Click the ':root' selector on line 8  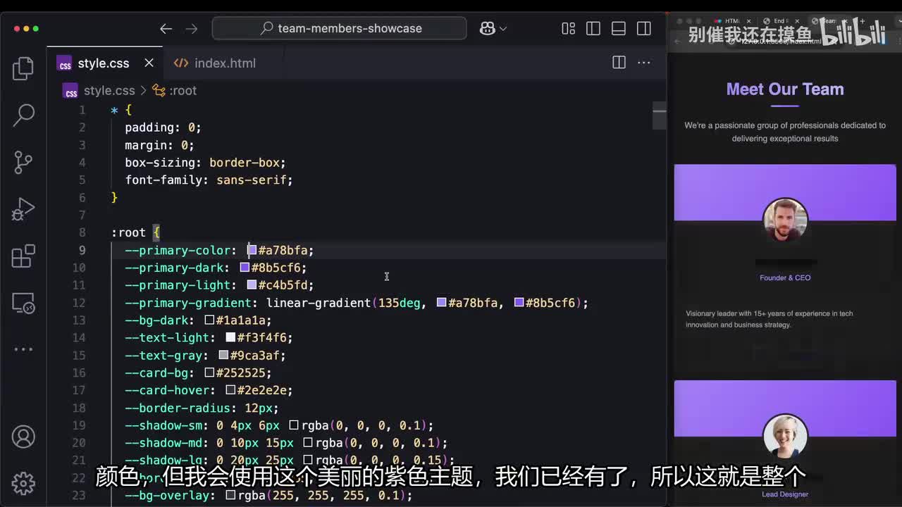128,232
